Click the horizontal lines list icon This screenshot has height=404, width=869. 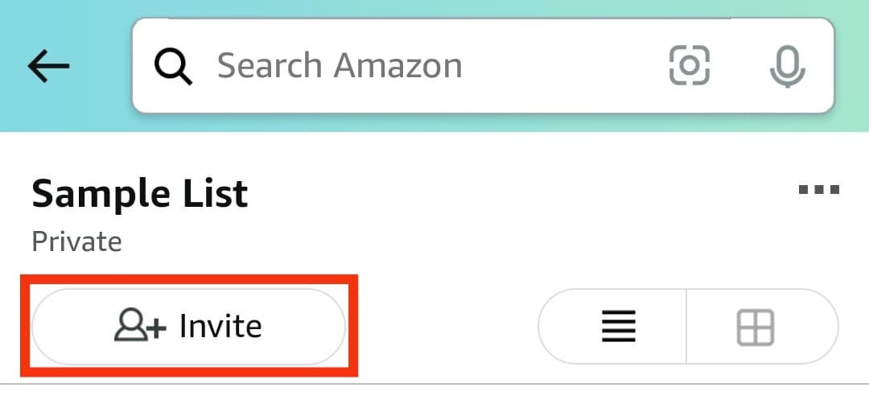tap(619, 327)
